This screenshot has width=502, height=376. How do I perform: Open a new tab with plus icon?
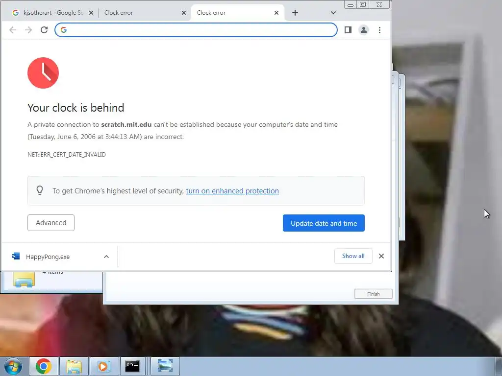pyautogui.click(x=295, y=13)
